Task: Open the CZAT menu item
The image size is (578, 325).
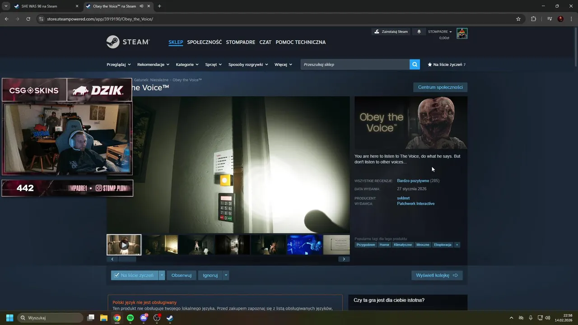Action: click(266, 42)
